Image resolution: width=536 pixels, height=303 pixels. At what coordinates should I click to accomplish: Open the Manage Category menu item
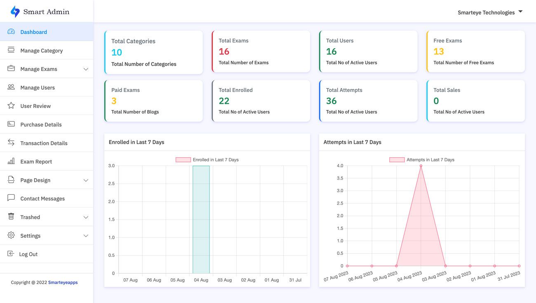42,51
